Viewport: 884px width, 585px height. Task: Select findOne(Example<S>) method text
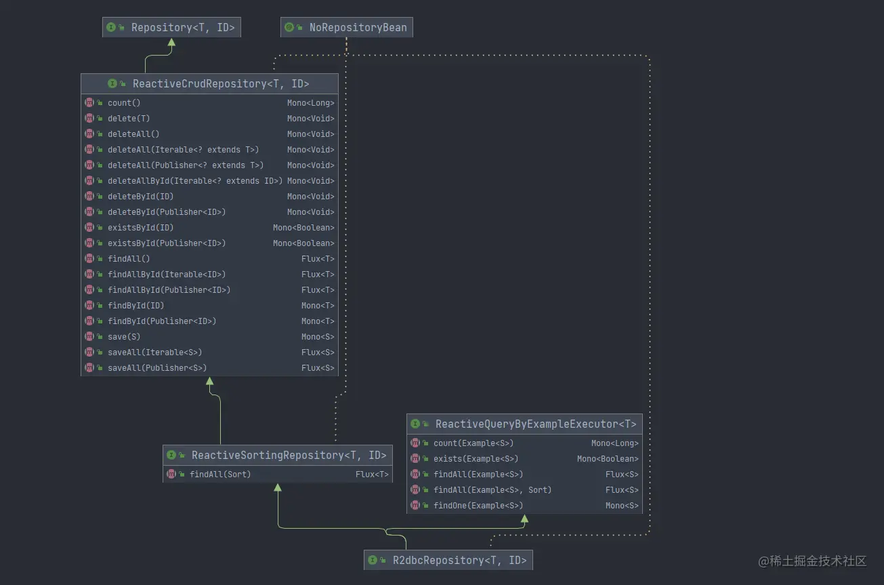tap(478, 506)
